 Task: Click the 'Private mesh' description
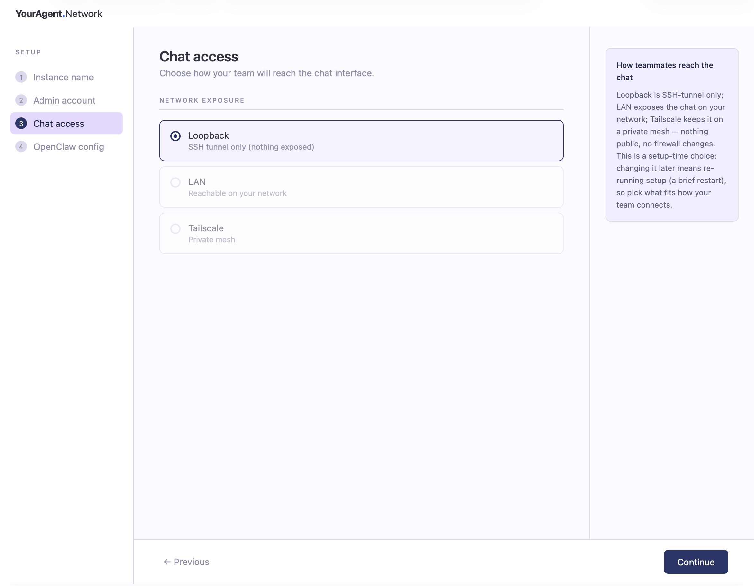click(211, 240)
